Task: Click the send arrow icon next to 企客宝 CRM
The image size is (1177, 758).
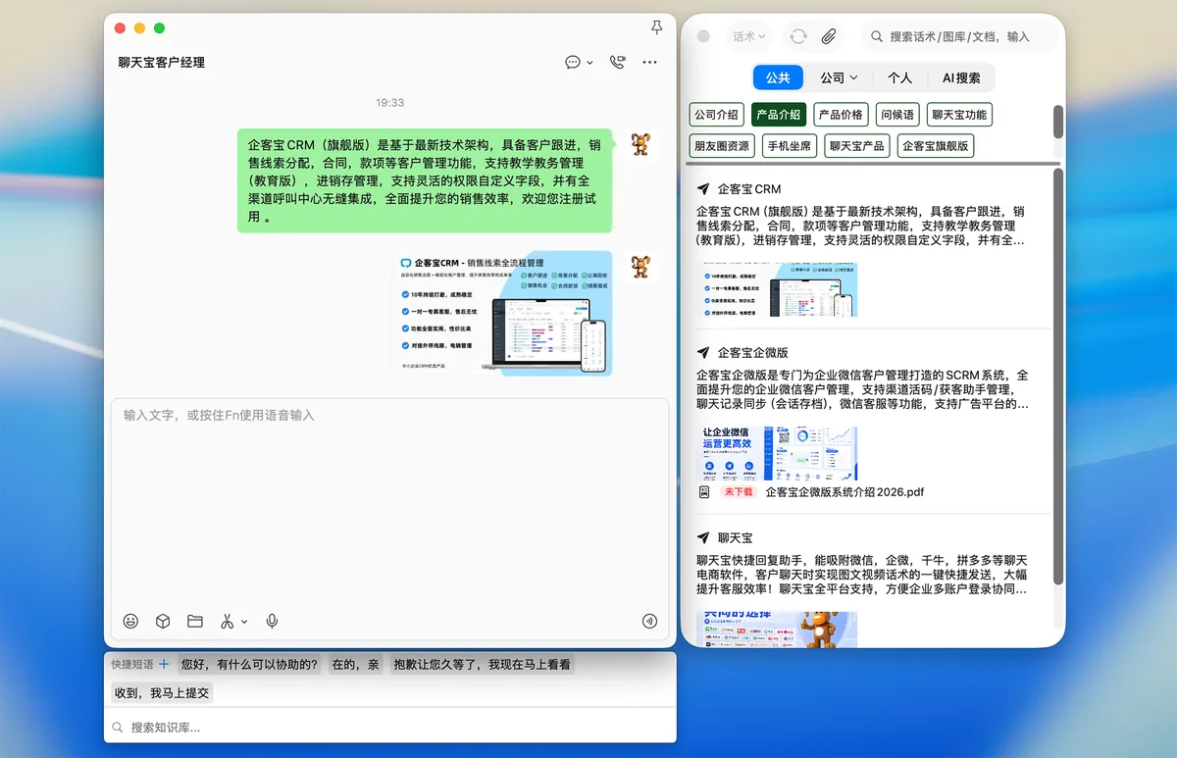Action: pyautogui.click(x=702, y=188)
